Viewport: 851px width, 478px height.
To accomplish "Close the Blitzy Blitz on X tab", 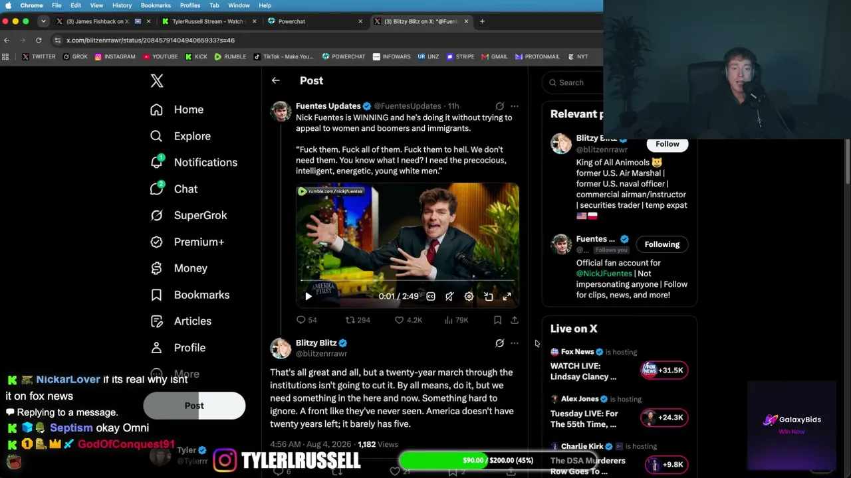I will click(x=466, y=21).
